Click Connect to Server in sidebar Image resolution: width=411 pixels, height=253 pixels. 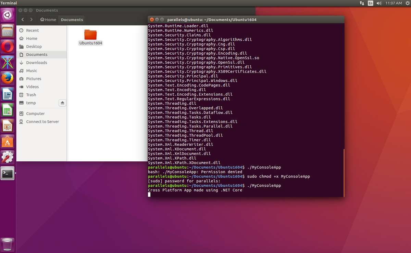(42, 122)
